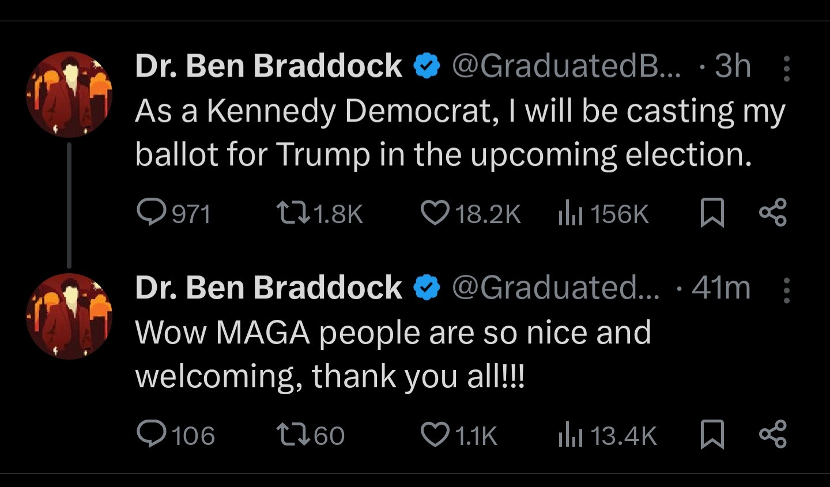Viewport: 830px width, 487px height.
Task: Share the MAGA people tweet
Action: [772, 434]
